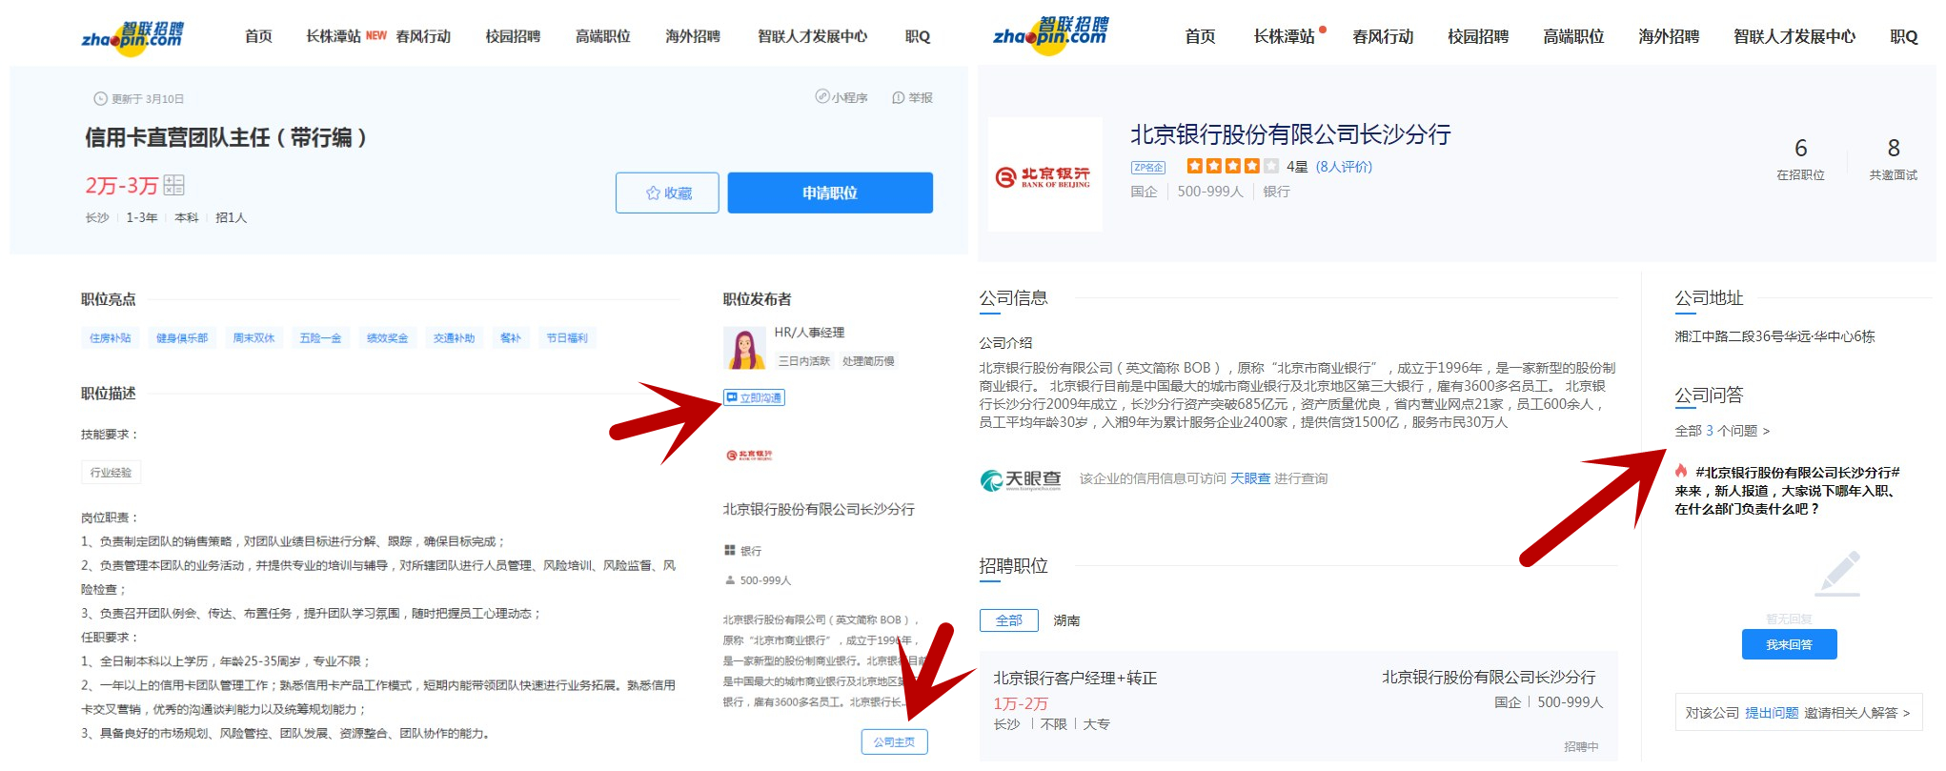The image size is (1946, 771).
Task: Click the zhaopin.com logo on job detail page
Action: click(132, 38)
